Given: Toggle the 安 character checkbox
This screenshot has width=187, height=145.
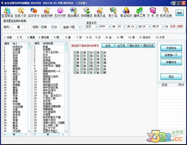Looking at the screenshot, I should tap(88, 72).
